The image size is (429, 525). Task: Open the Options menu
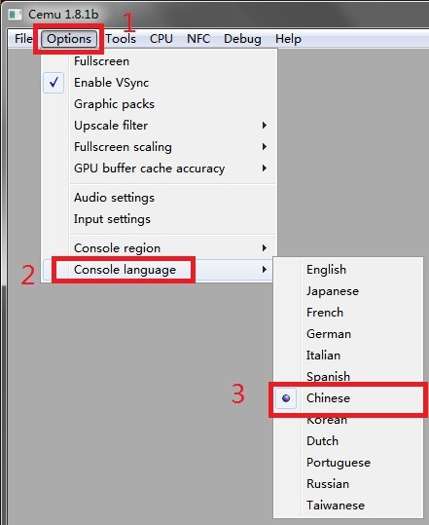pos(69,39)
